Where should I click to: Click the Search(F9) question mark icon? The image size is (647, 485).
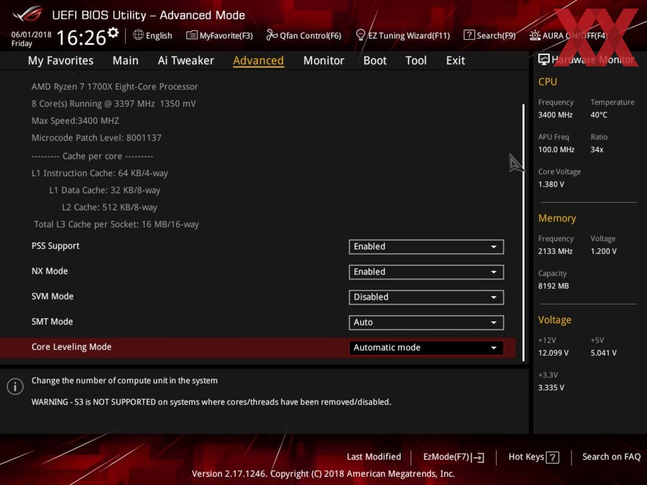[x=469, y=35]
